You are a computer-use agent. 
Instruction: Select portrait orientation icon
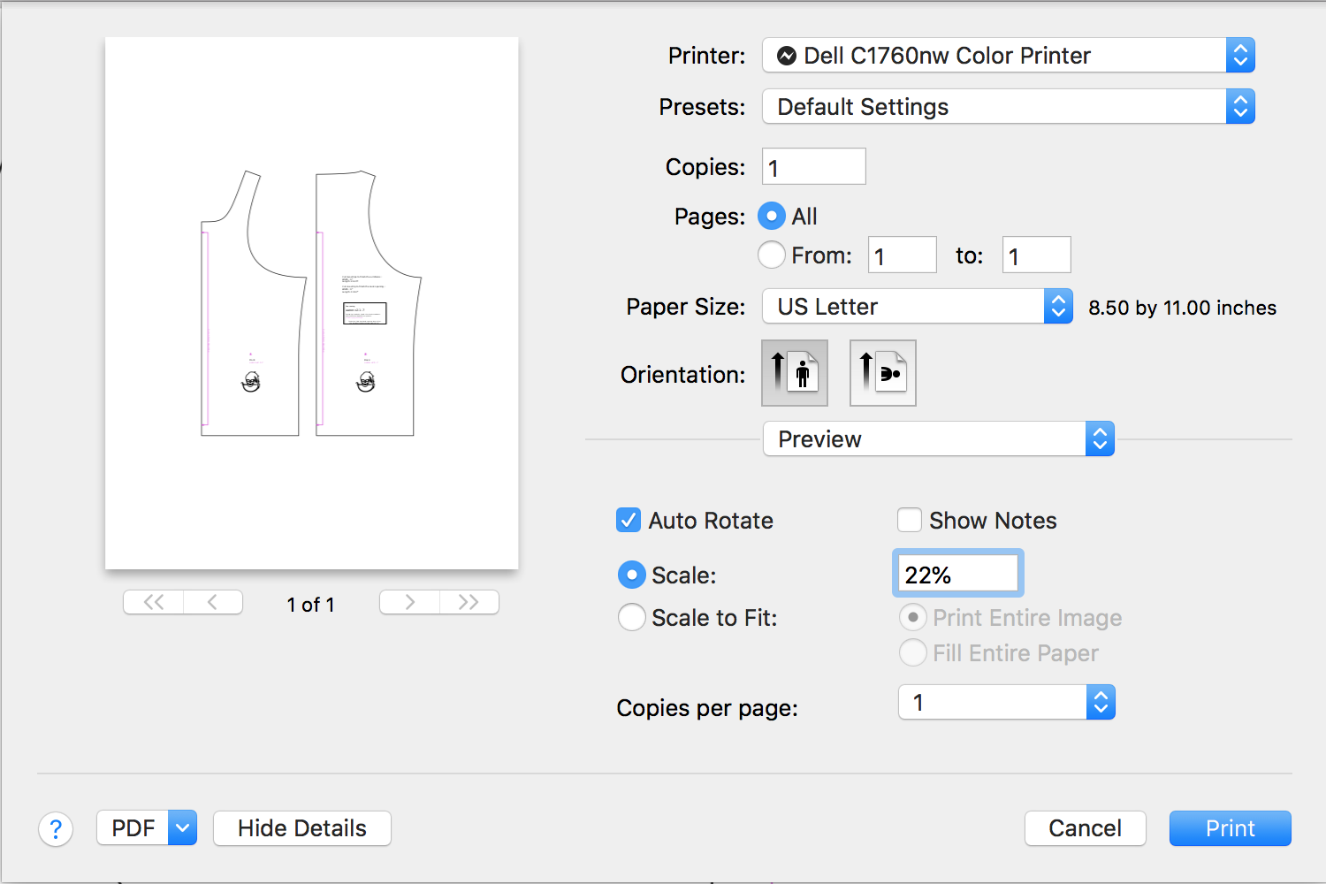[x=795, y=373]
